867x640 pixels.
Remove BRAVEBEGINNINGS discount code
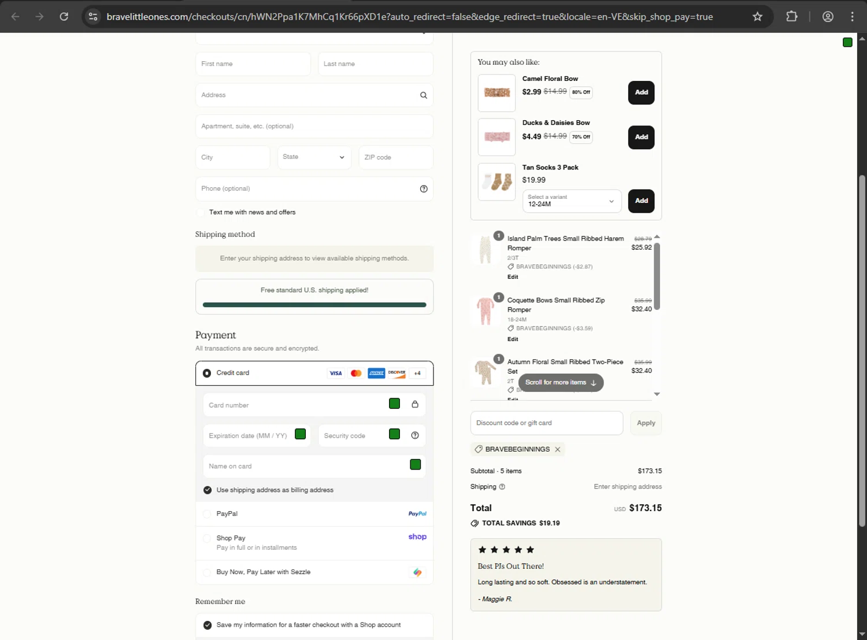coord(558,450)
